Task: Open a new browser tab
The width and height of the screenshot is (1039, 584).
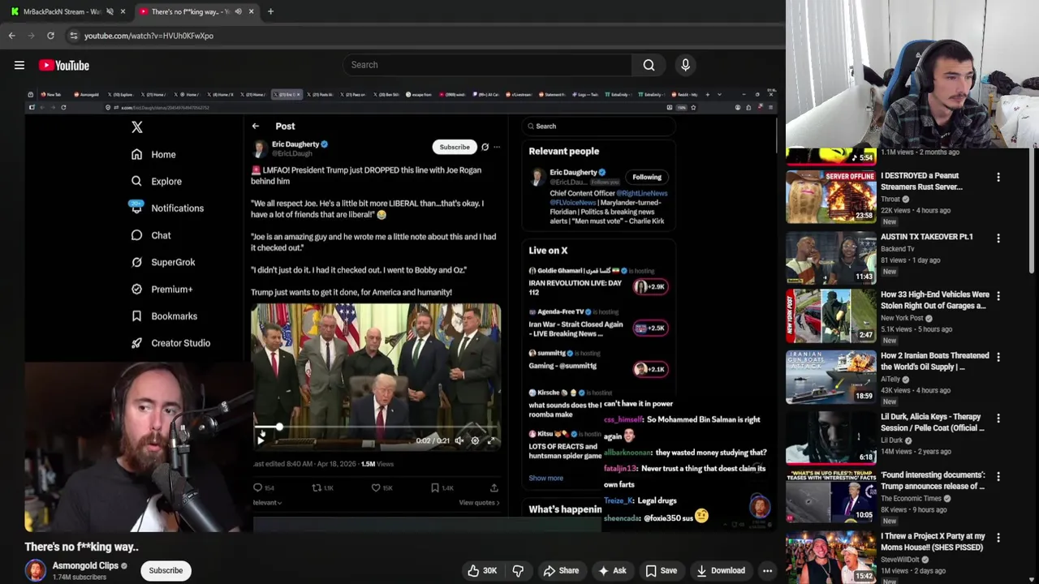Action: point(270,11)
